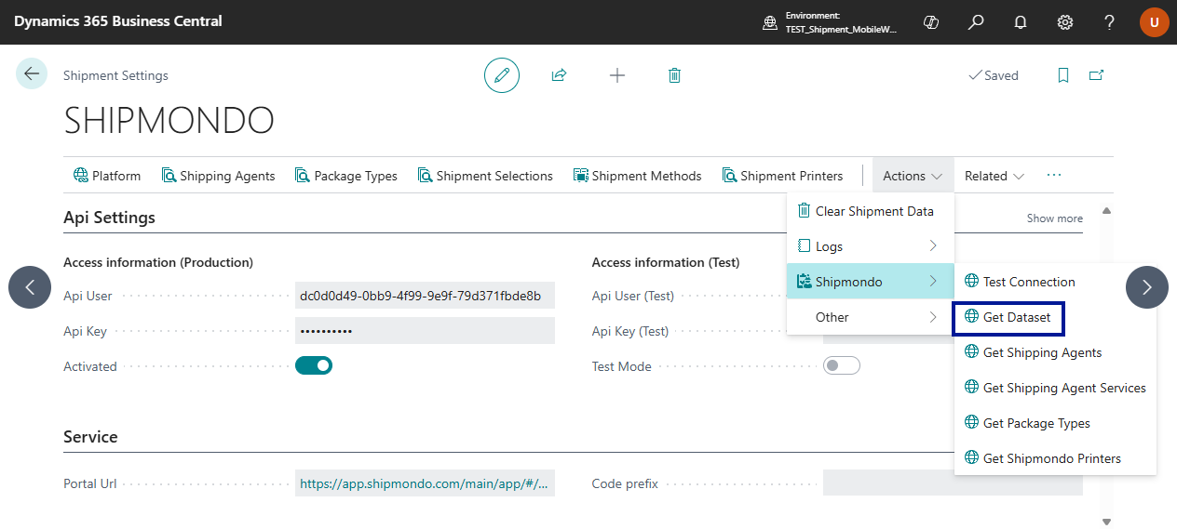
Task: Expand the Other submenu
Action: pyautogui.click(x=871, y=317)
